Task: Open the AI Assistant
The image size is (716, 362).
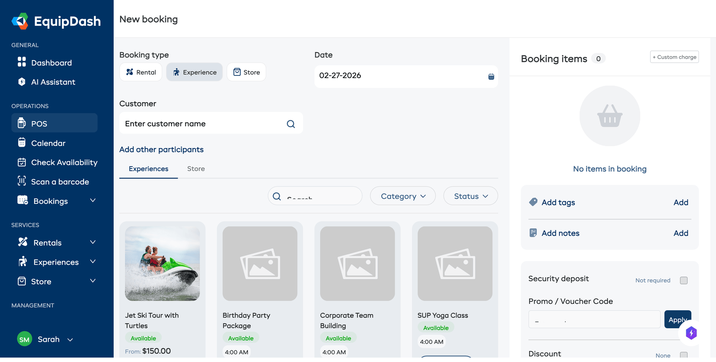Action: pyautogui.click(x=22, y=82)
